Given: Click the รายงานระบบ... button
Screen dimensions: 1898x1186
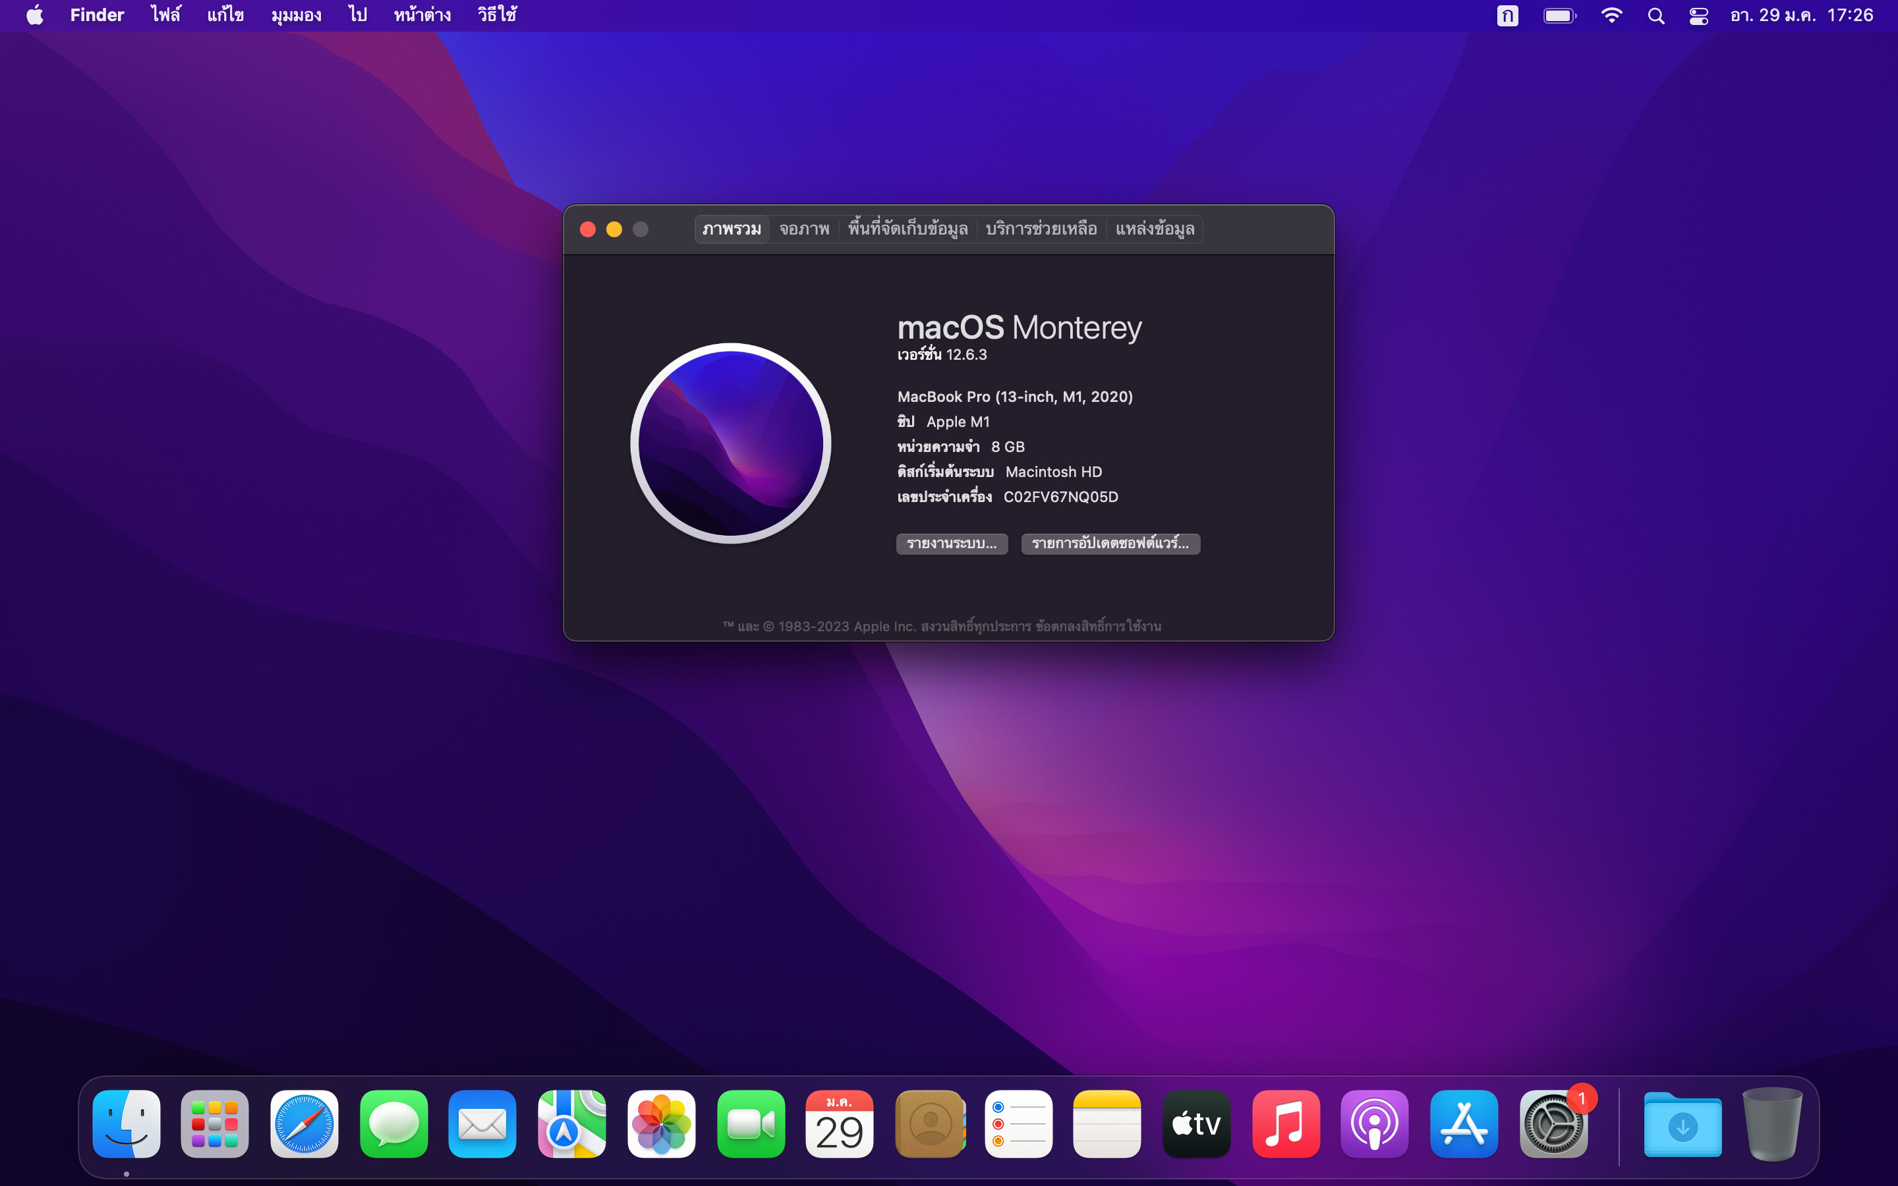Looking at the screenshot, I should pos(952,544).
